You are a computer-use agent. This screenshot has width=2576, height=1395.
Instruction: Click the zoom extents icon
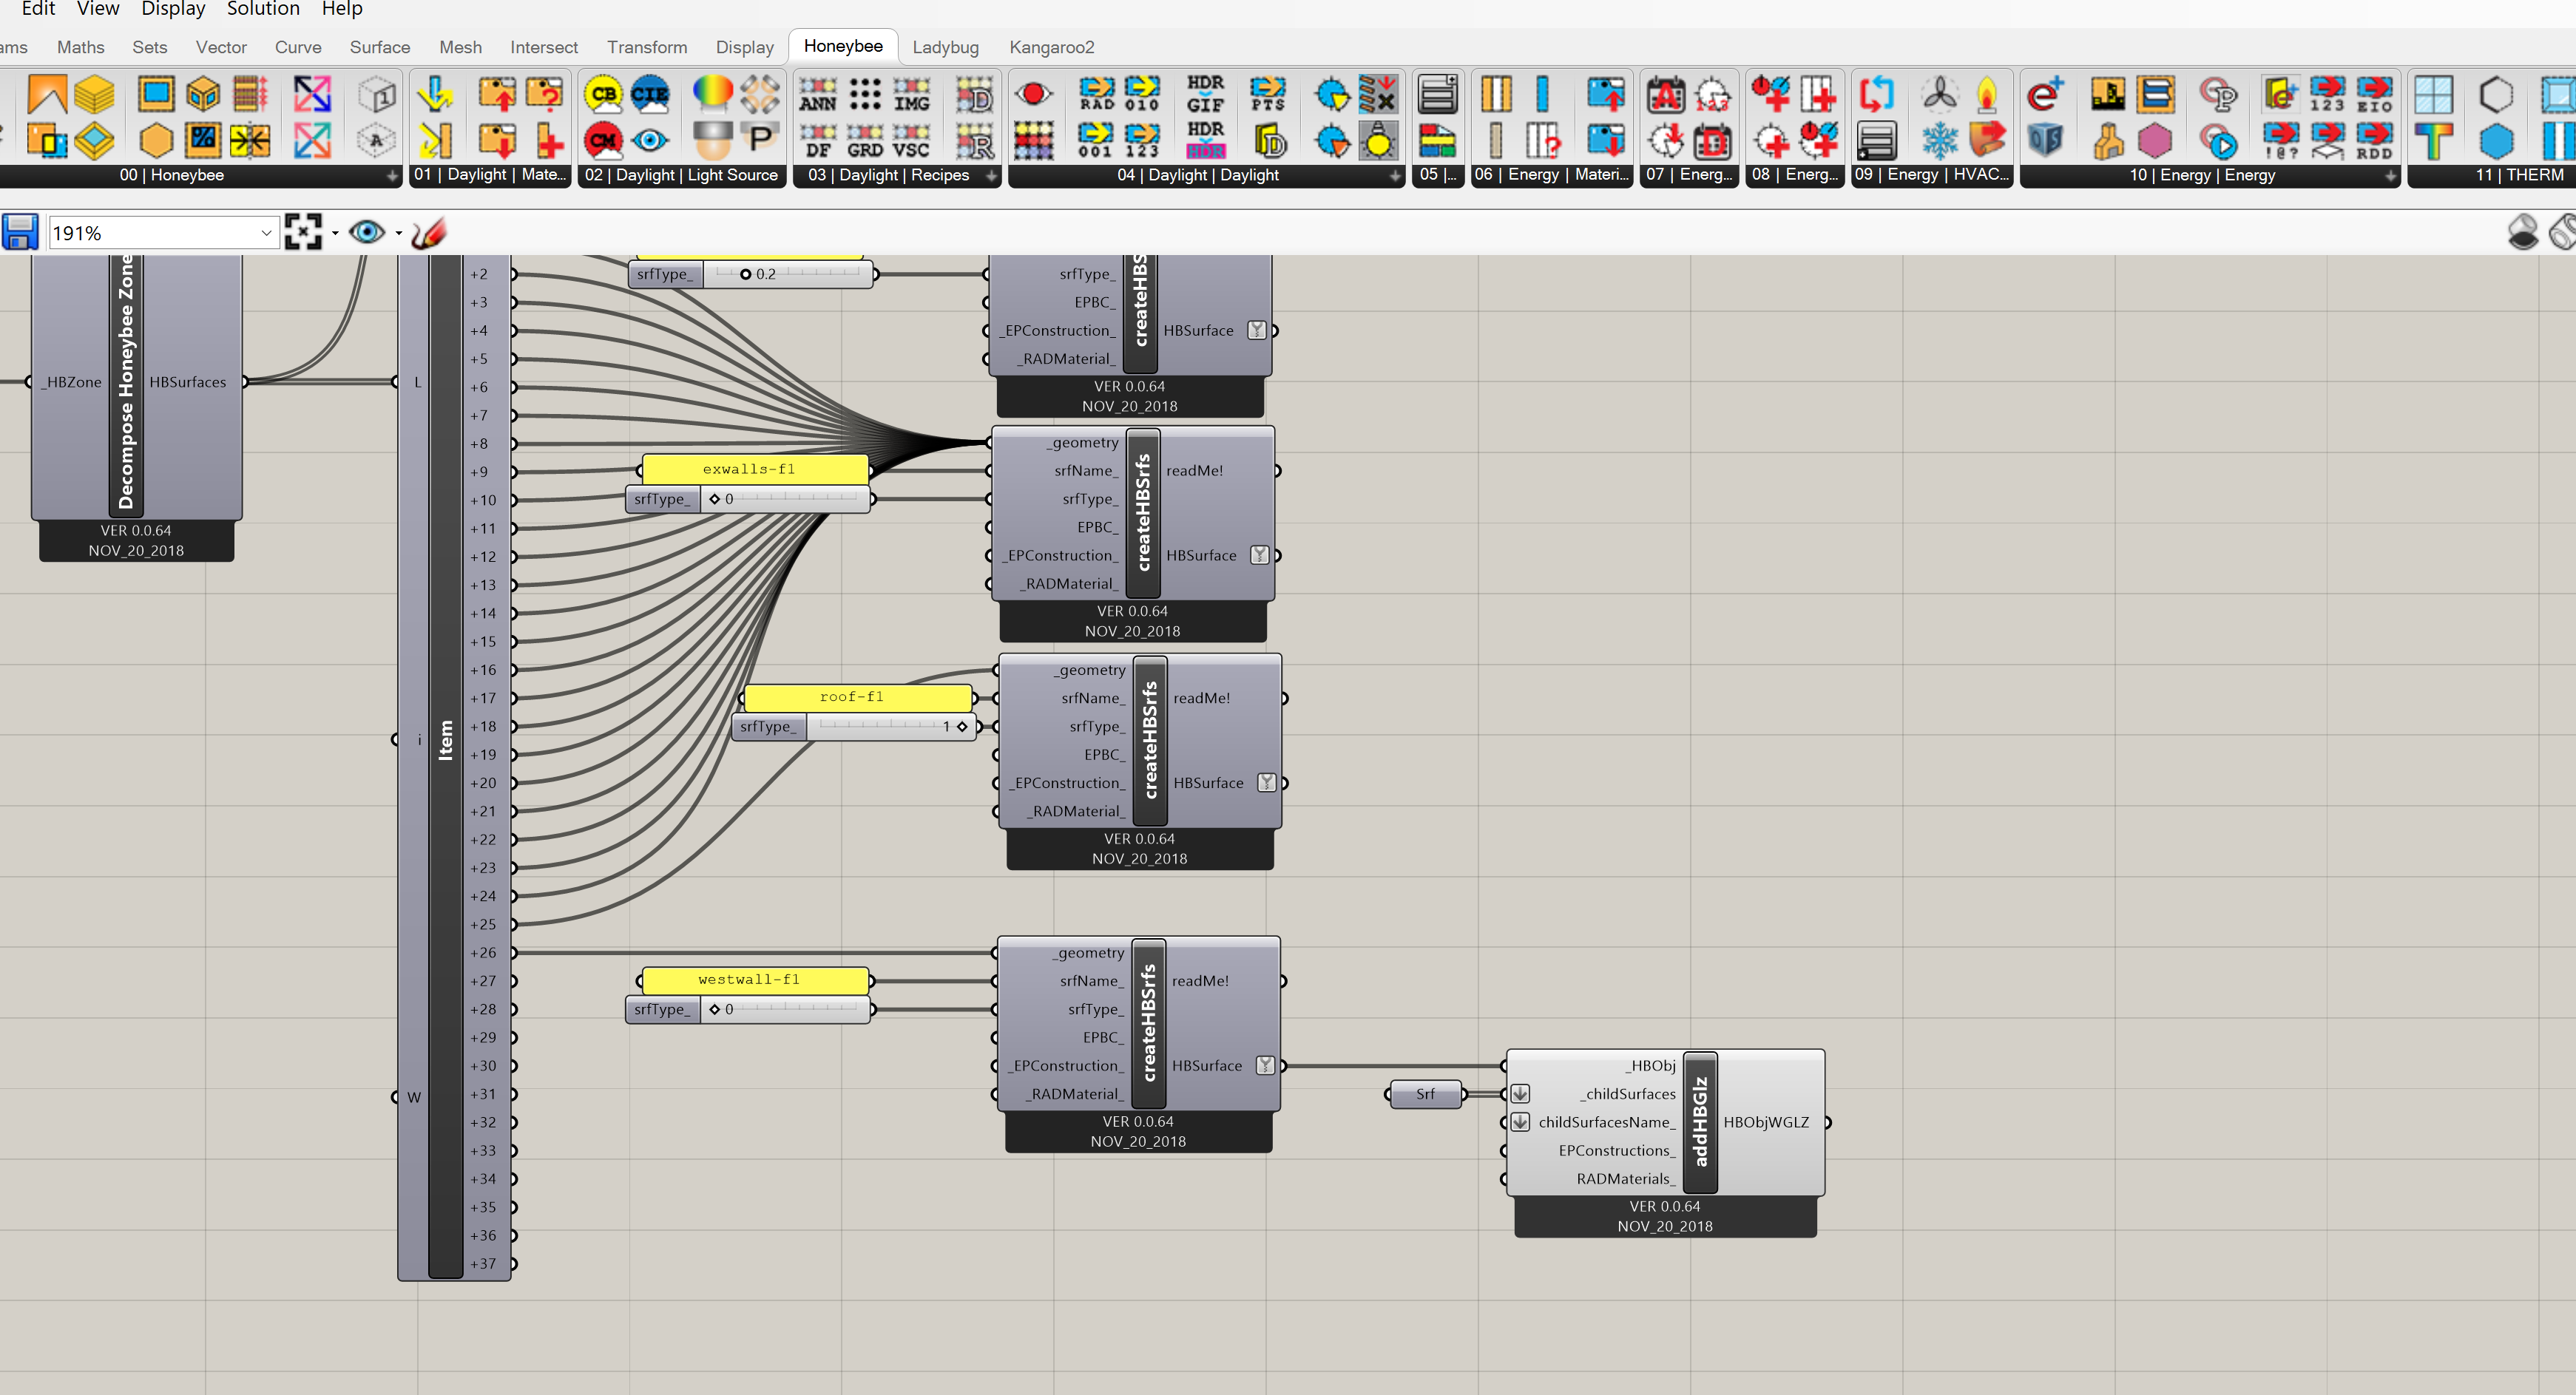click(303, 232)
